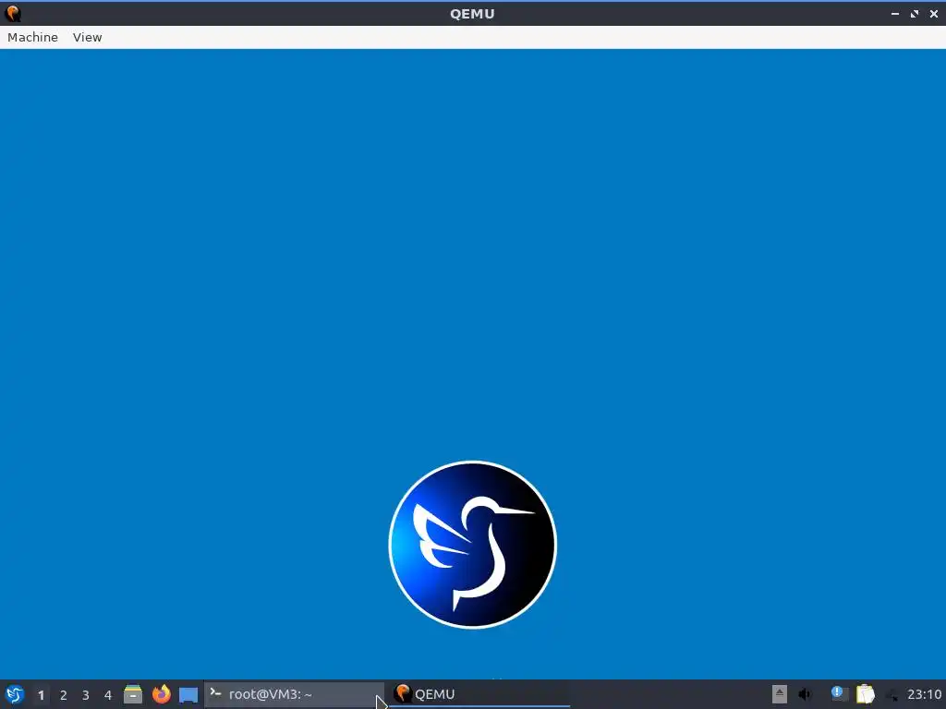The height and width of the screenshot is (709, 946).
Task: Minimize the QEMU window
Action: pyautogui.click(x=895, y=14)
